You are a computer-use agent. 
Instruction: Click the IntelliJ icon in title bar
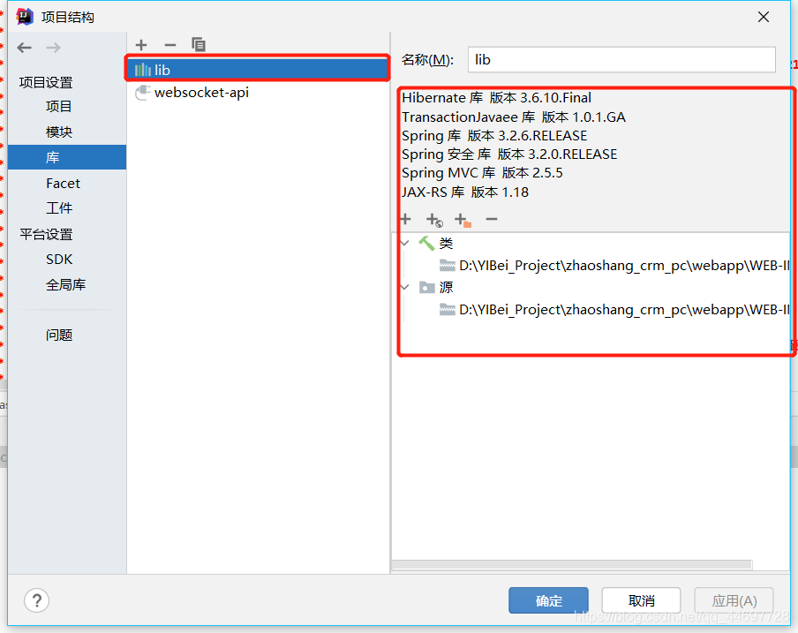(25, 17)
